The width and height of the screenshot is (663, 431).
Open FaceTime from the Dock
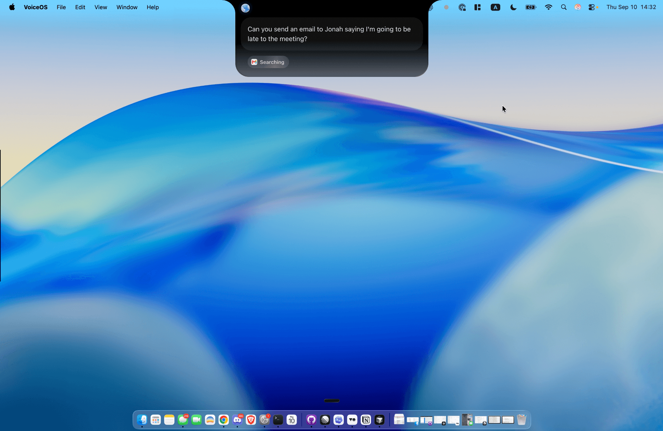(x=197, y=420)
